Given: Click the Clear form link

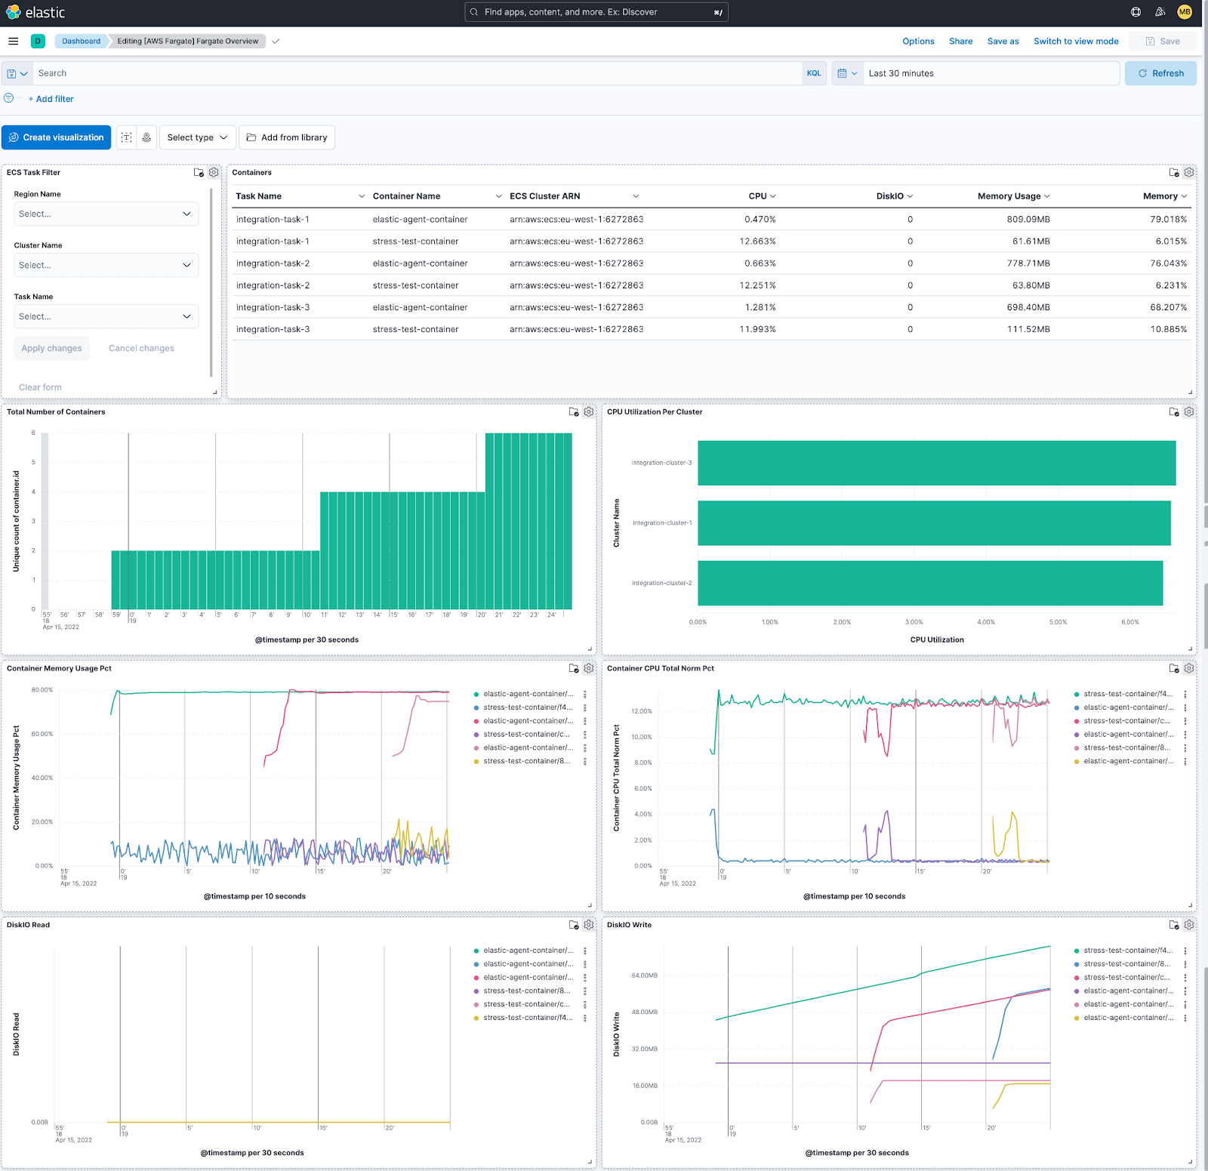Looking at the screenshot, I should tap(39, 387).
